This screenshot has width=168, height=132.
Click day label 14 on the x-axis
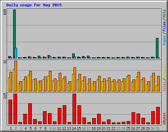(x=74, y=128)
